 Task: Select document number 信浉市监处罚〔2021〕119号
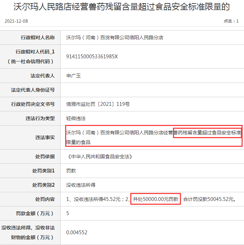[x=98, y=104]
